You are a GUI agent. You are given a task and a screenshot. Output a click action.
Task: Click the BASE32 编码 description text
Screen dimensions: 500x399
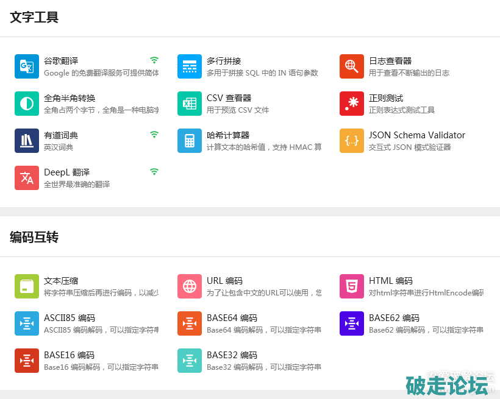coord(263,367)
